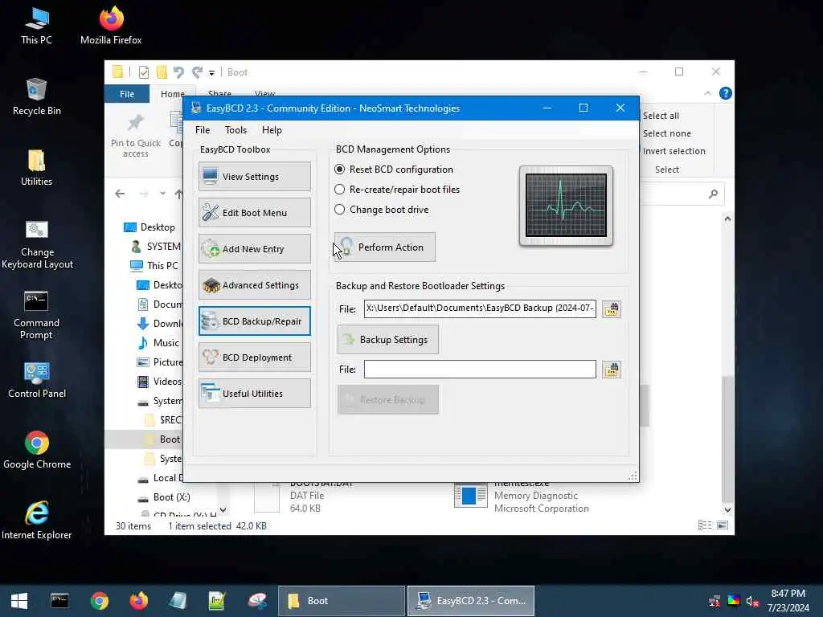Click the empty restore file field
The height and width of the screenshot is (617, 823).
click(x=480, y=369)
